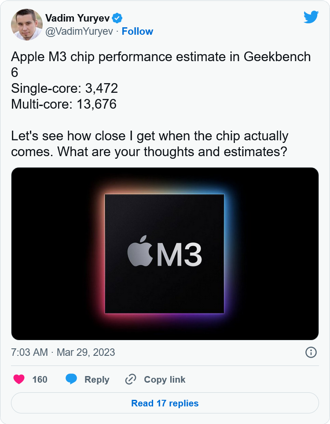330x424 pixels.
Task: Click the Twitter bird logo
Action: pos(311,17)
